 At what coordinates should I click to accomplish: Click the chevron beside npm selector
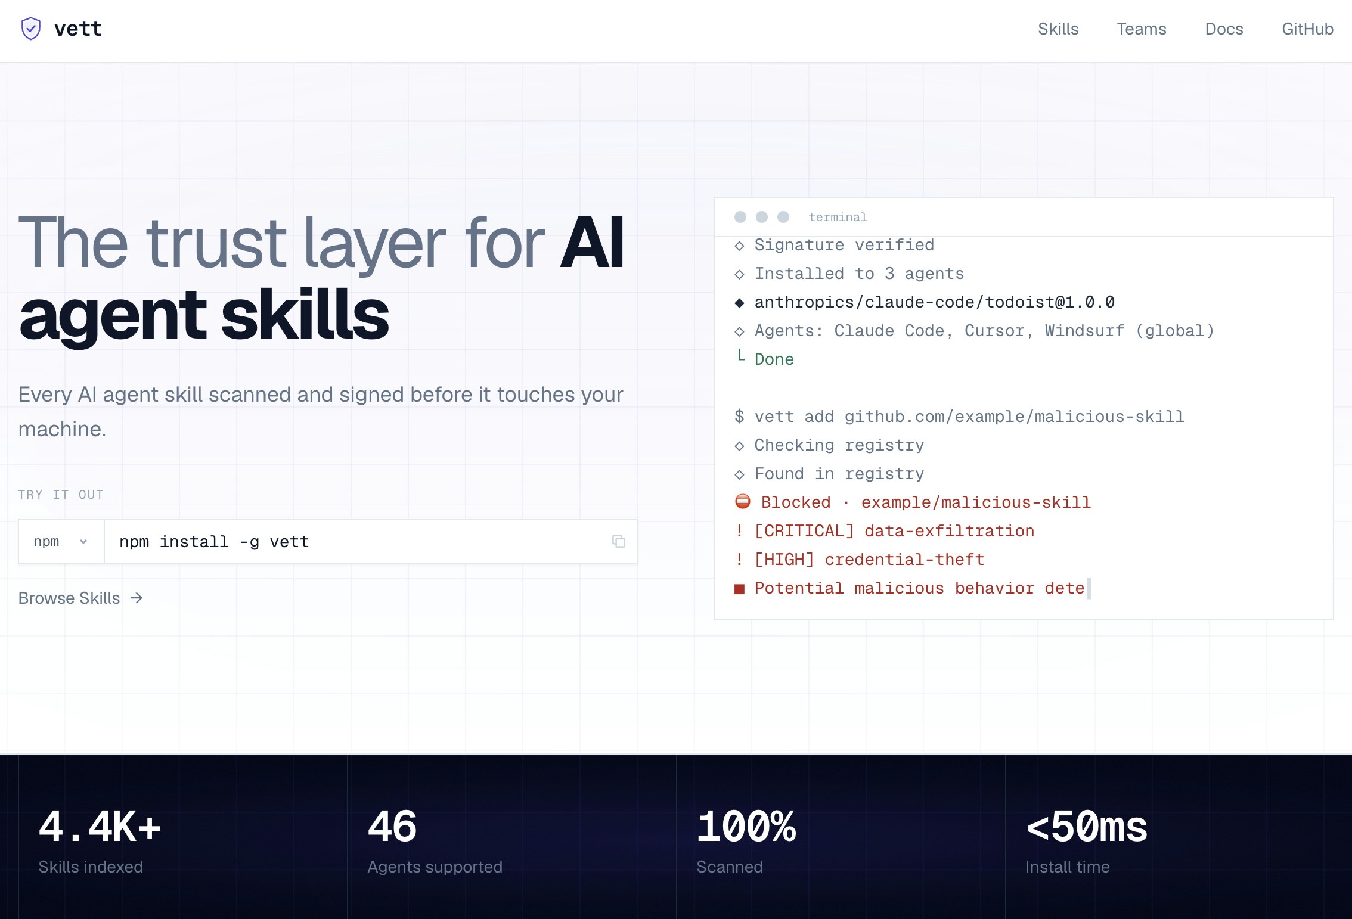pyautogui.click(x=83, y=541)
